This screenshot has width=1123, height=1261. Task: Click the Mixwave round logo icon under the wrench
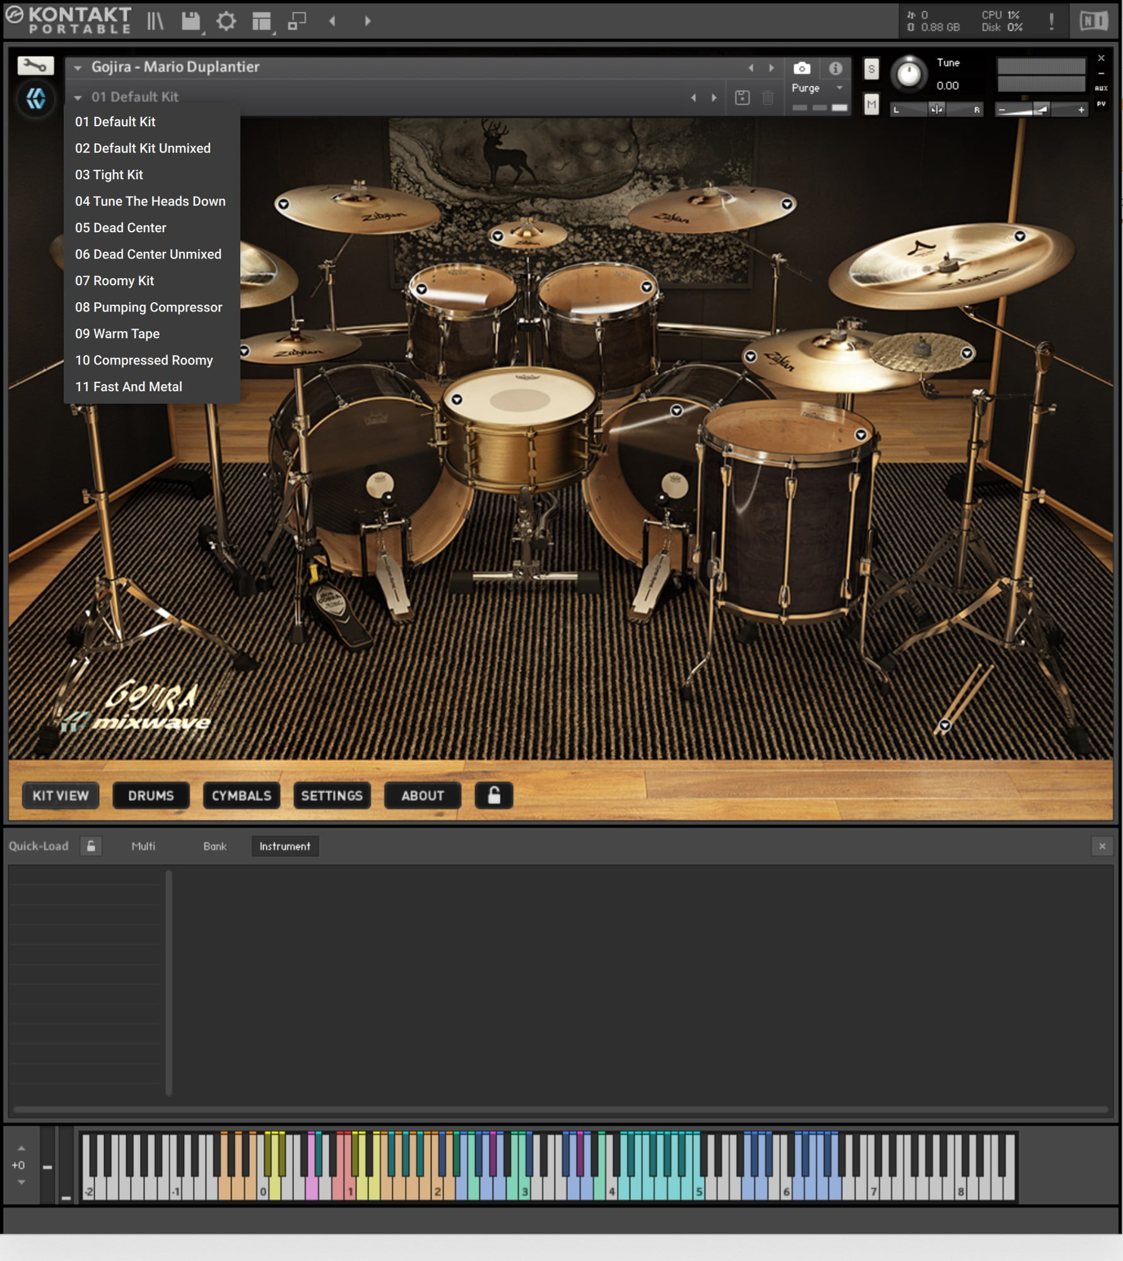point(36,98)
